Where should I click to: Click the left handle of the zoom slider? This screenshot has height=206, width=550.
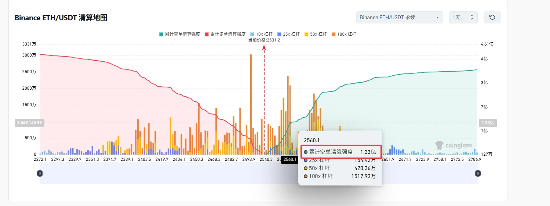pos(40,173)
